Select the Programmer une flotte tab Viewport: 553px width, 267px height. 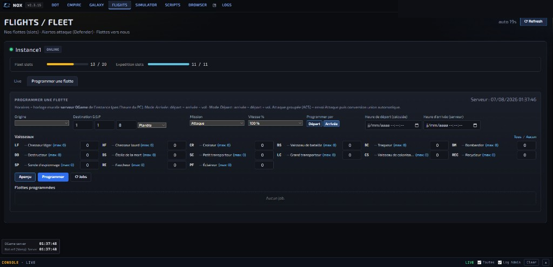[52, 81]
